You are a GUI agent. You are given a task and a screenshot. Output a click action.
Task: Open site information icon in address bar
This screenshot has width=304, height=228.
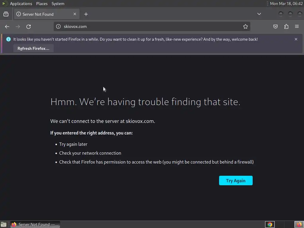tap(58, 26)
